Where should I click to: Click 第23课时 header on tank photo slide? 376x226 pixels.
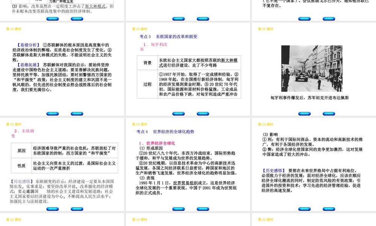[x=265, y=29]
